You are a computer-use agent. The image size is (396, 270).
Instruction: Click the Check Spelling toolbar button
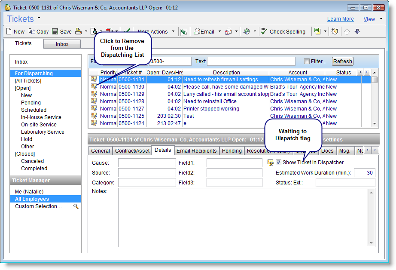click(x=283, y=31)
